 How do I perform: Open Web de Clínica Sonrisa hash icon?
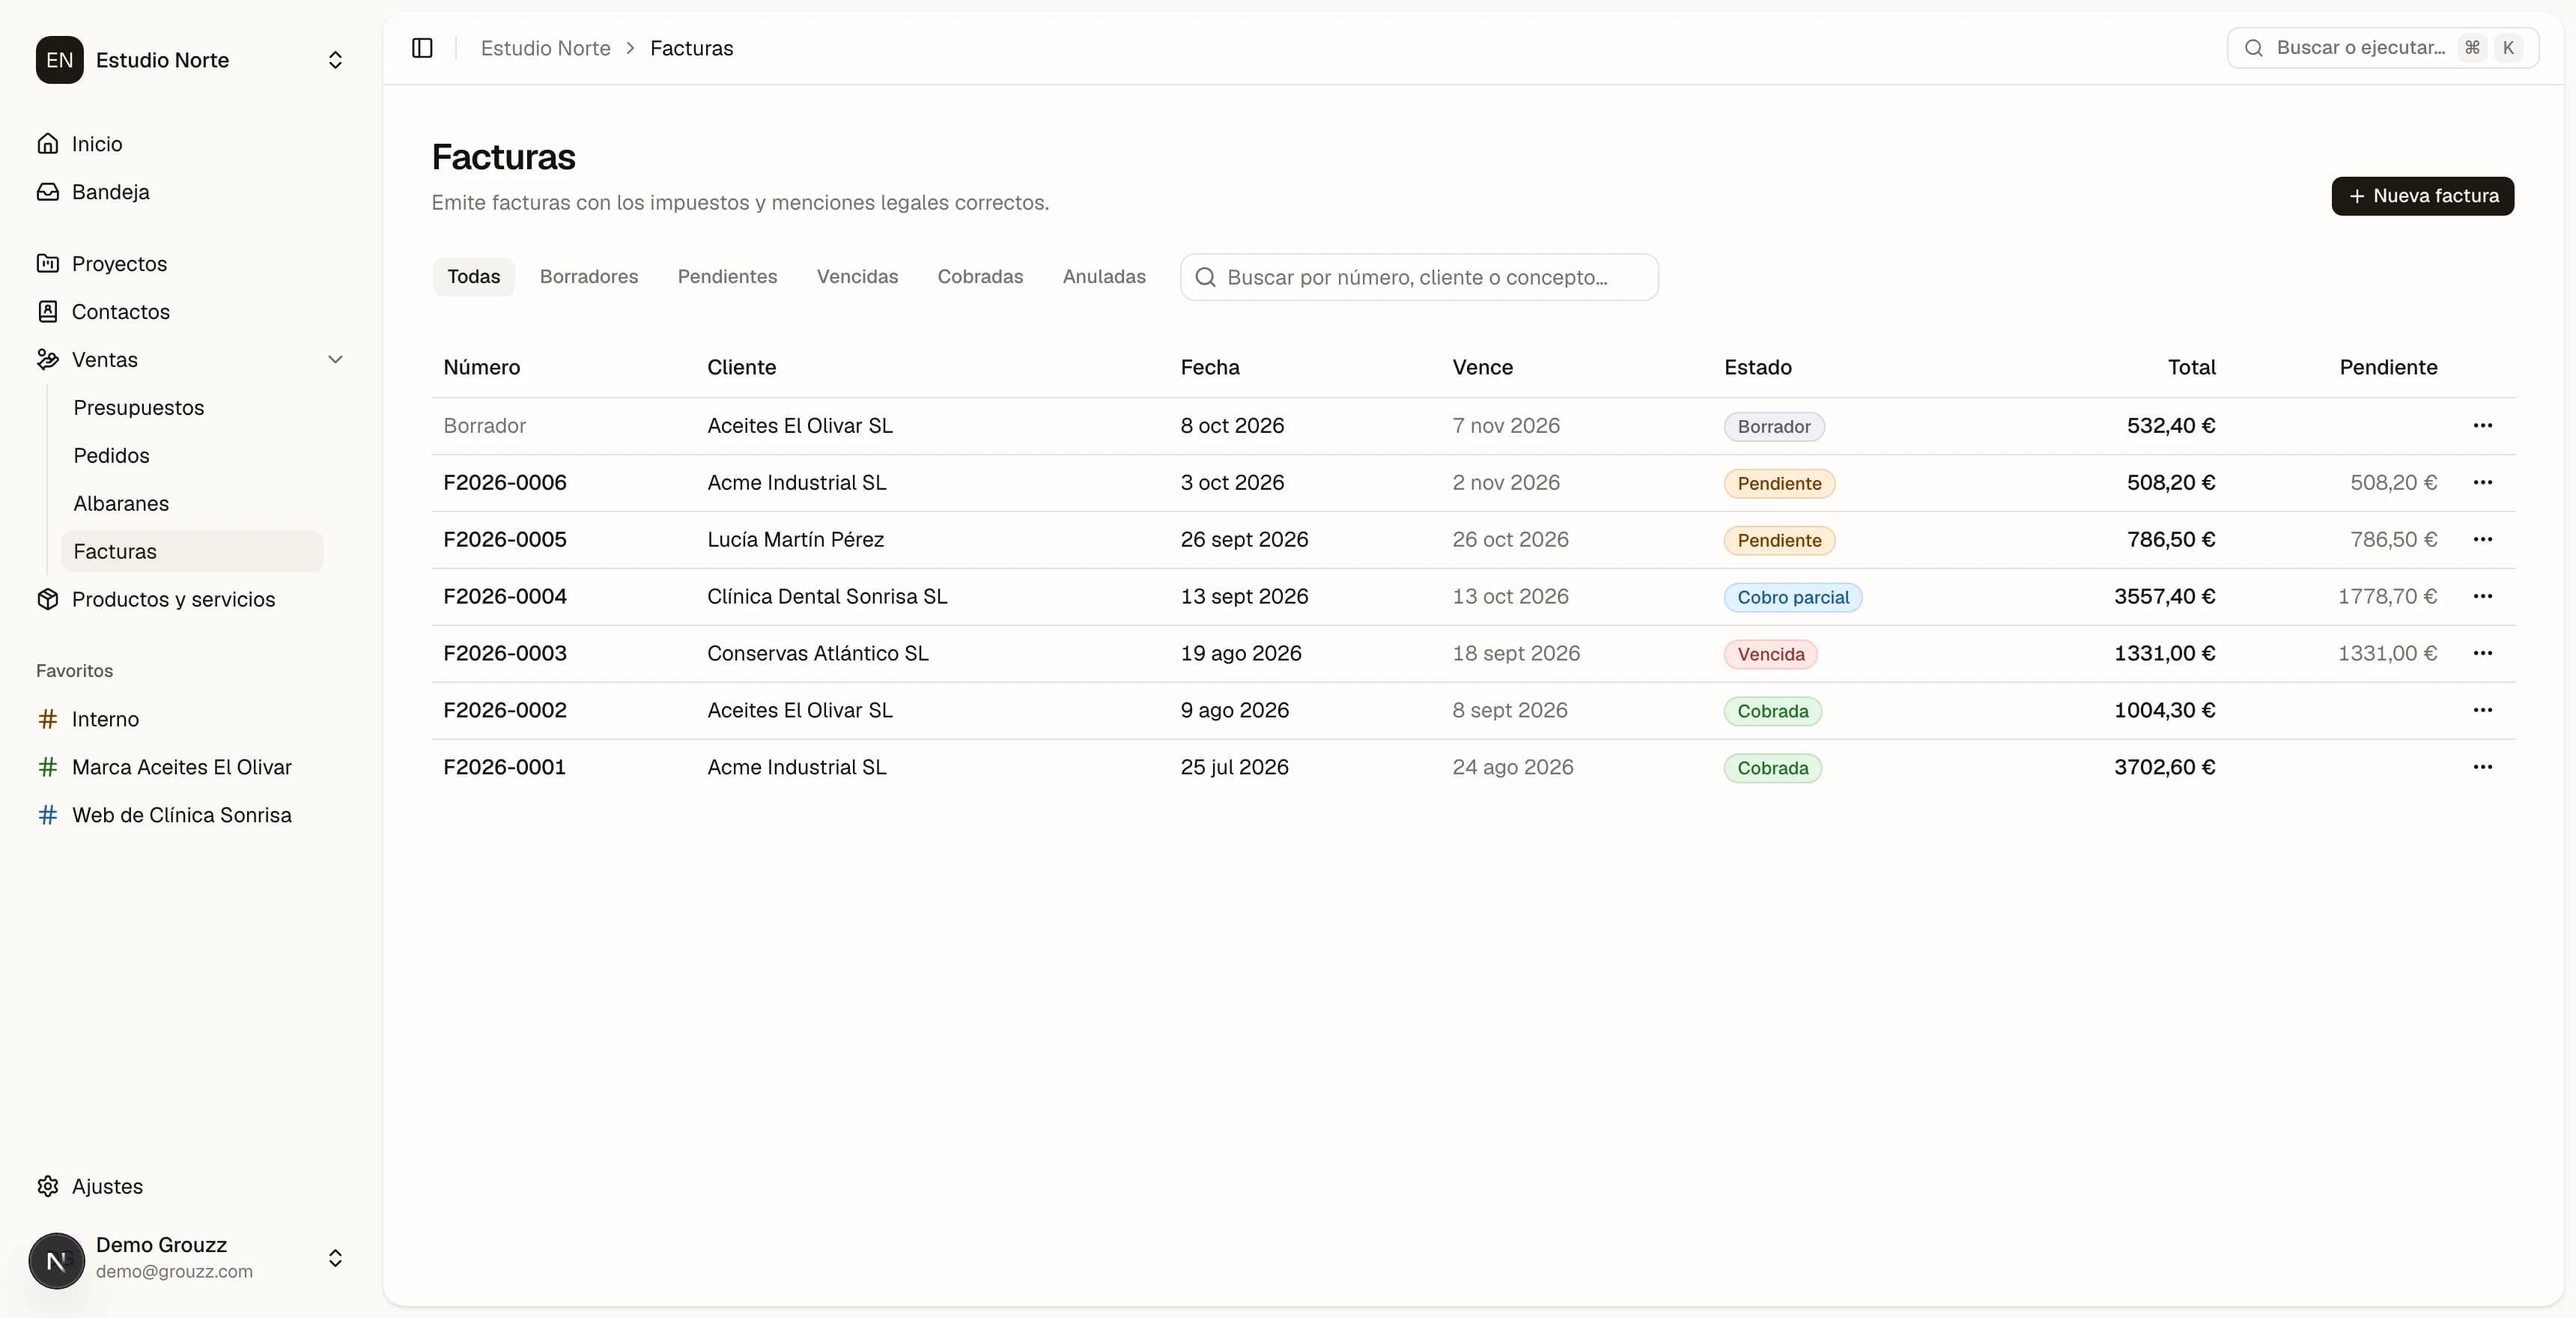pyautogui.click(x=47, y=815)
